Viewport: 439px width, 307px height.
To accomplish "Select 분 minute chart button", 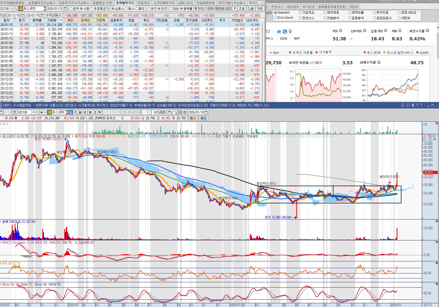I will point(90,112).
